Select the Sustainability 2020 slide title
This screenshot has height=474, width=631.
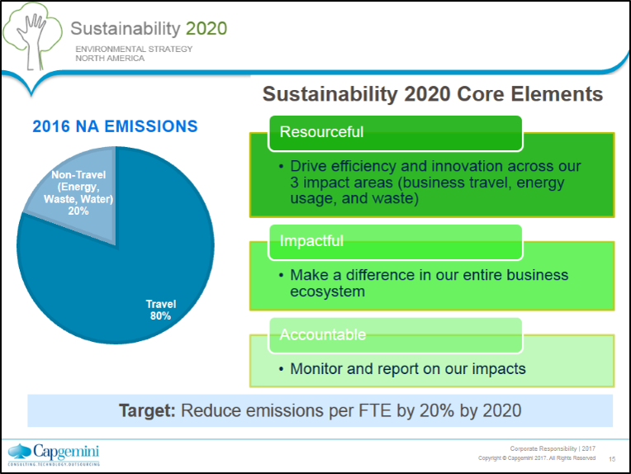pyautogui.click(x=149, y=28)
